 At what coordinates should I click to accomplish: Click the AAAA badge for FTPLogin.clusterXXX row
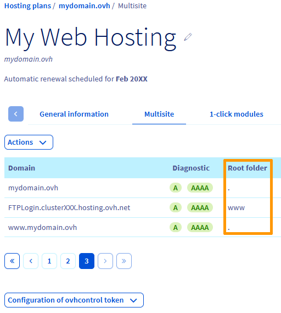tap(200, 207)
